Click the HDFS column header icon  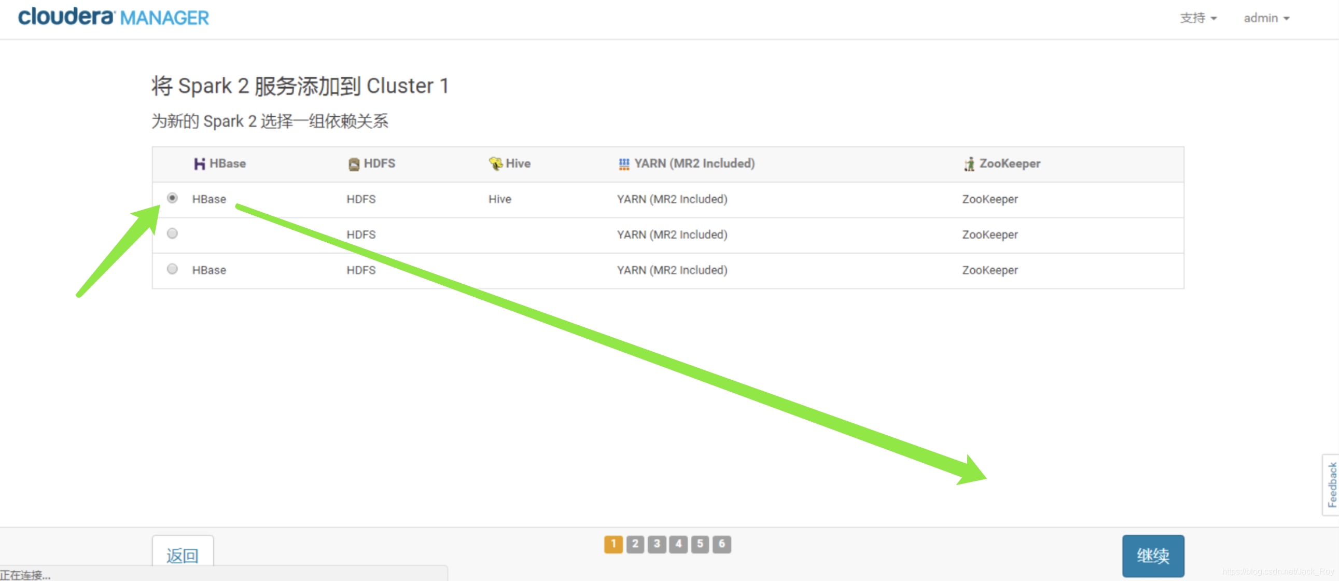[x=354, y=164]
